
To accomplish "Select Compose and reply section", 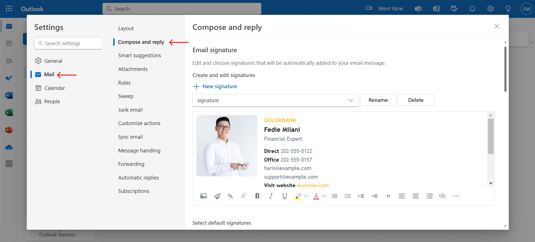I will [141, 42].
